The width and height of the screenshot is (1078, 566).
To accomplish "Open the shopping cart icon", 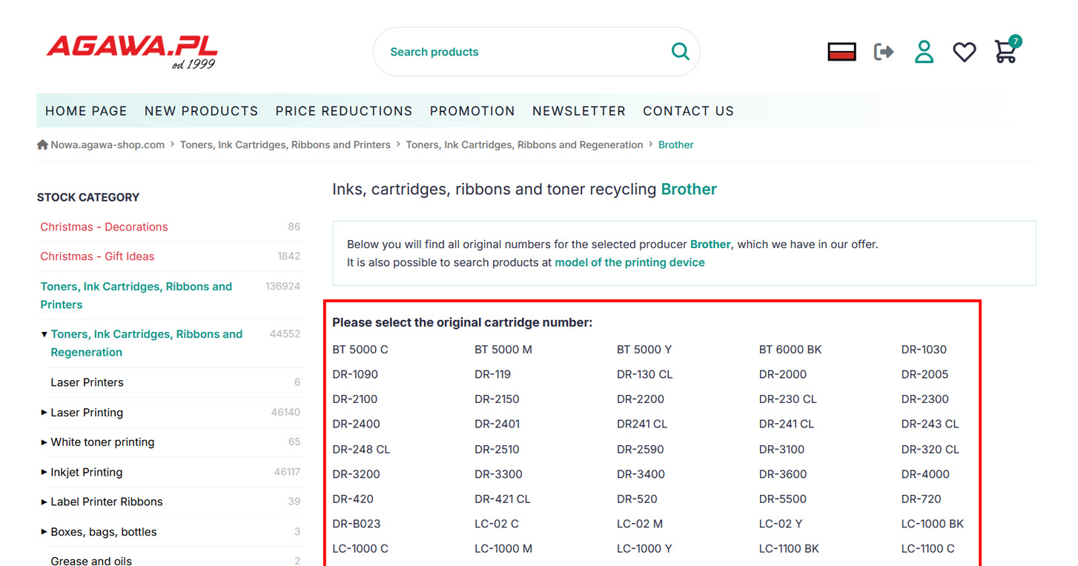I will click(x=1005, y=52).
